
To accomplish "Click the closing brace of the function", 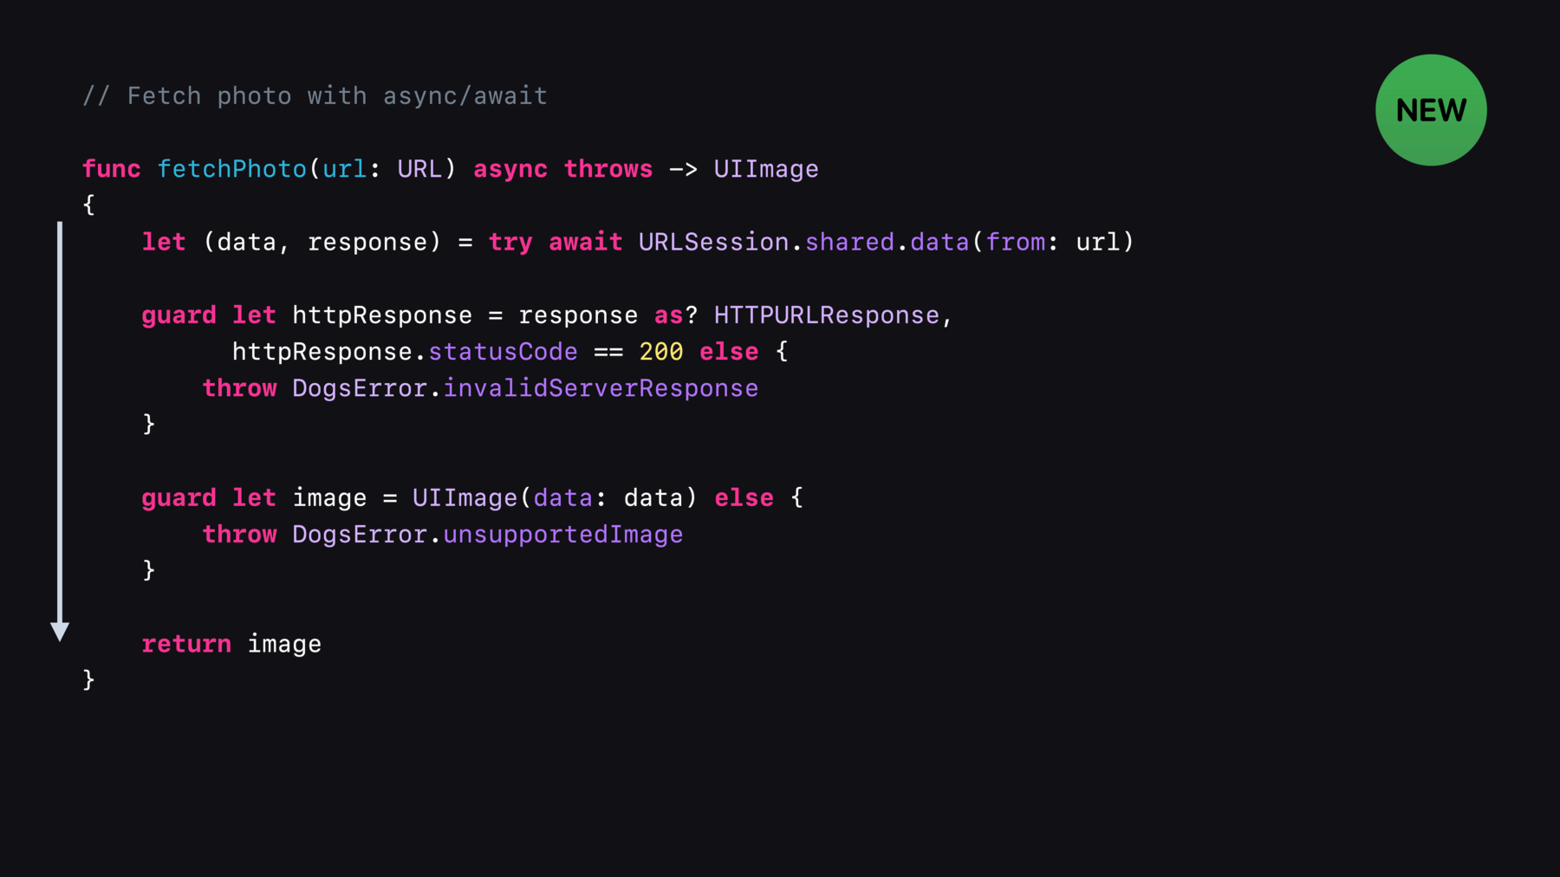I will (88, 679).
